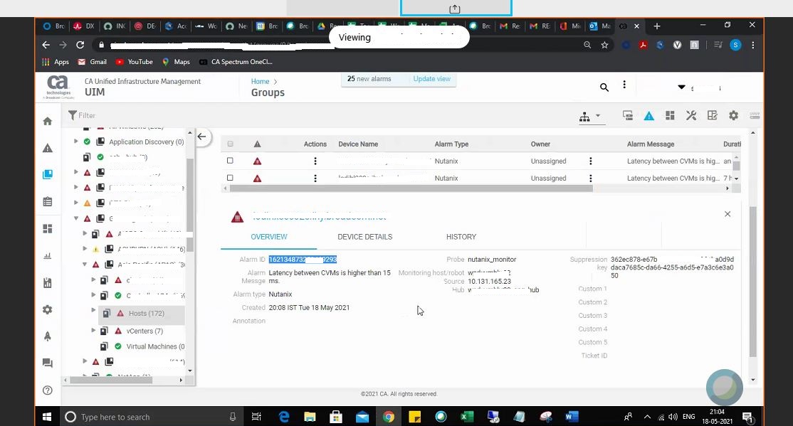793x426 pixels.
Task: Open the YouTube bookmark
Action: click(135, 62)
